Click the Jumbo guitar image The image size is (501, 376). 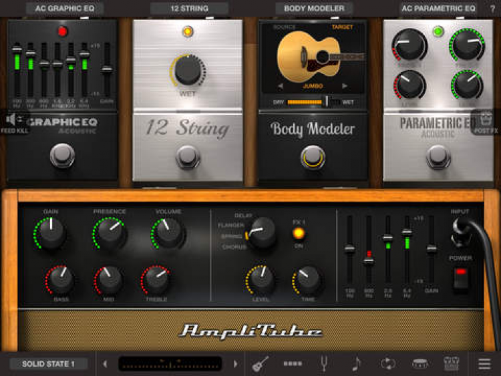(x=319, y=57)
